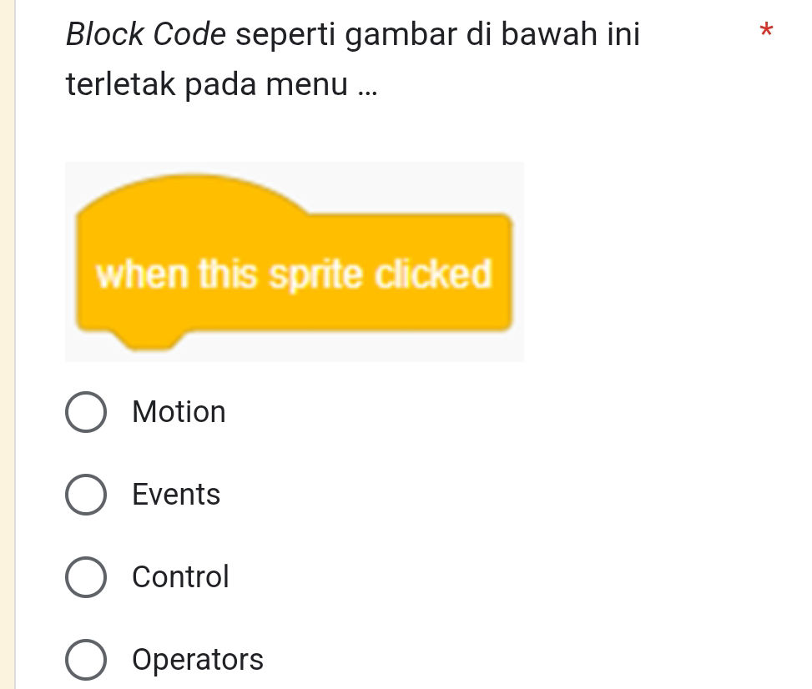Screen dimensions: 812x689
Task: Open the yellow Scratch block picture
Action: click(x=295, y=261)
